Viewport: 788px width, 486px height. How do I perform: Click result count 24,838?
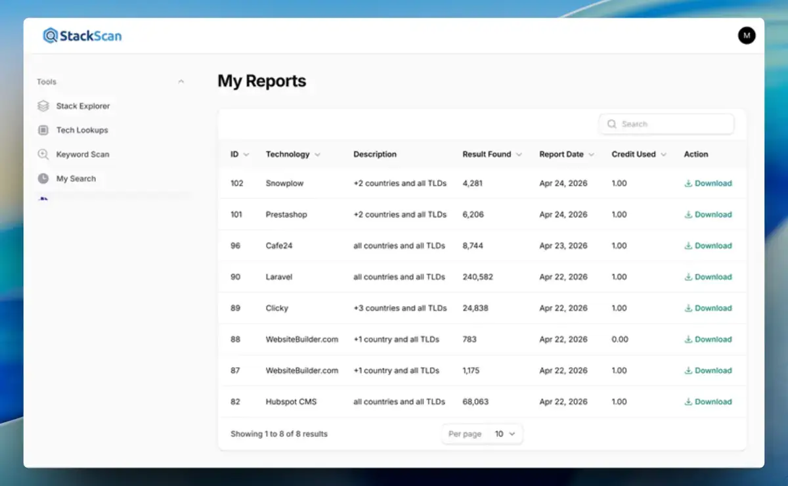(475, 309)
